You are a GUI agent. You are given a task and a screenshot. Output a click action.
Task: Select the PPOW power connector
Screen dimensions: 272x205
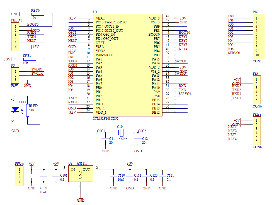19,176
